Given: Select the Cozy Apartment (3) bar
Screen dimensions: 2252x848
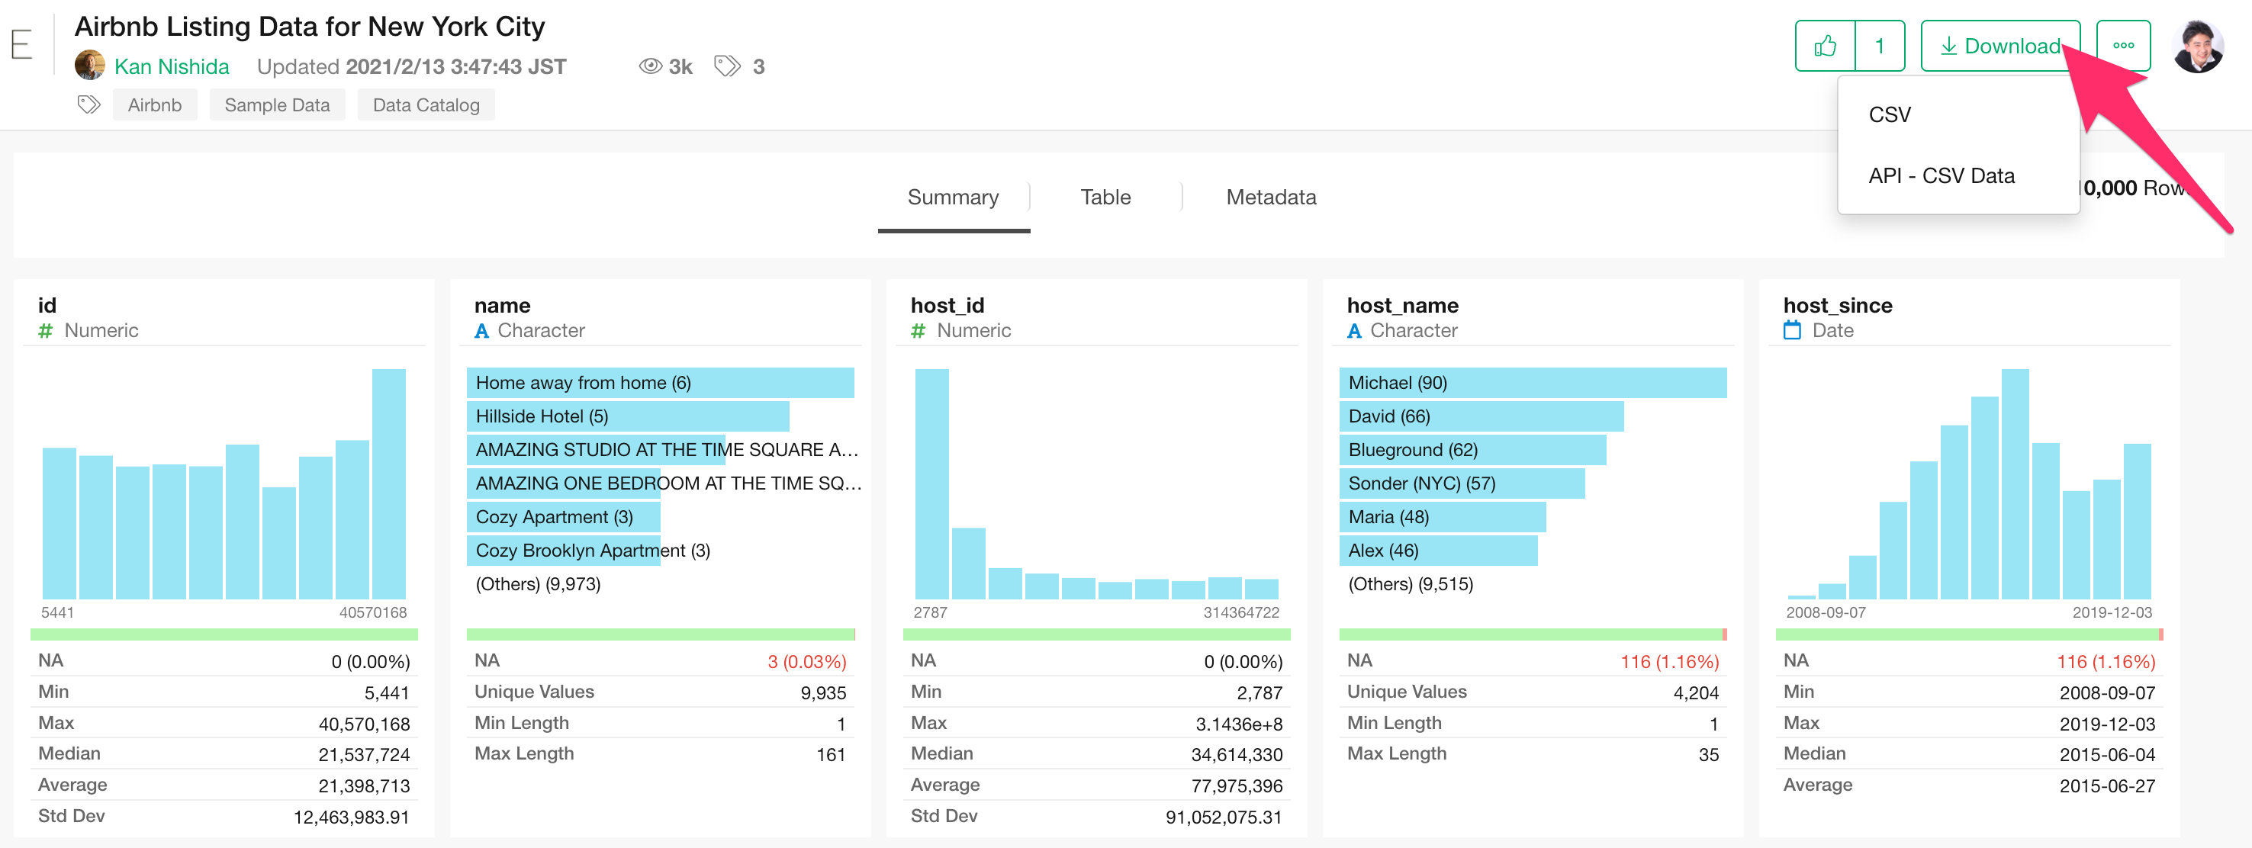Looking at the screenshot, I should pyautogui.click(x=563, y=517).
